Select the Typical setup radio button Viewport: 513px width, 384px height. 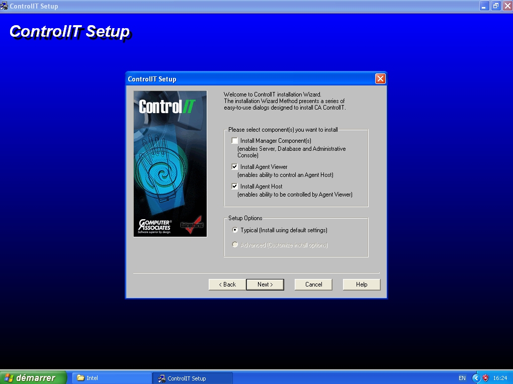click(x=235, y=230)
